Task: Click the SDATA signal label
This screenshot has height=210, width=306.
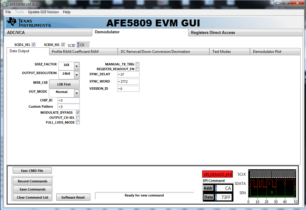Action: 240,184
